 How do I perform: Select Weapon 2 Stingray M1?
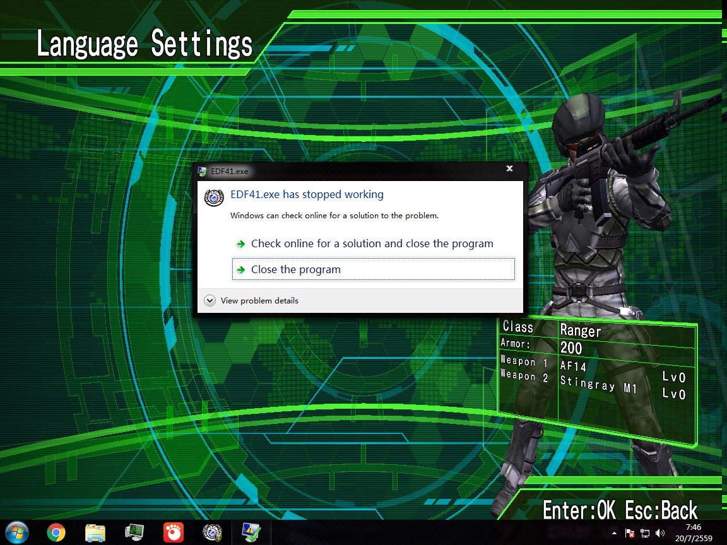pos(598,385)
